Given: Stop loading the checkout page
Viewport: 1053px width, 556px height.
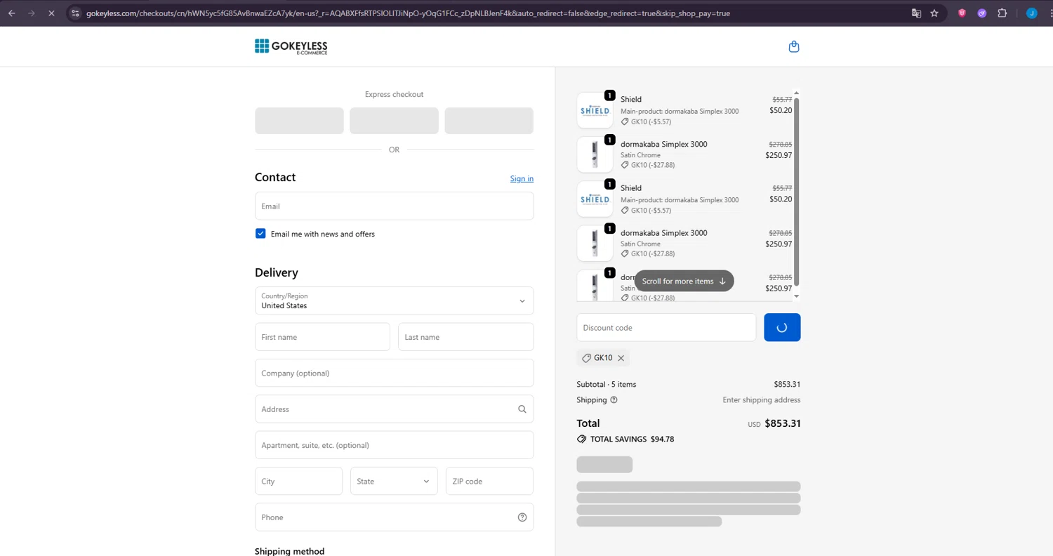Looking at the screenshot, I should coord(51,13).
